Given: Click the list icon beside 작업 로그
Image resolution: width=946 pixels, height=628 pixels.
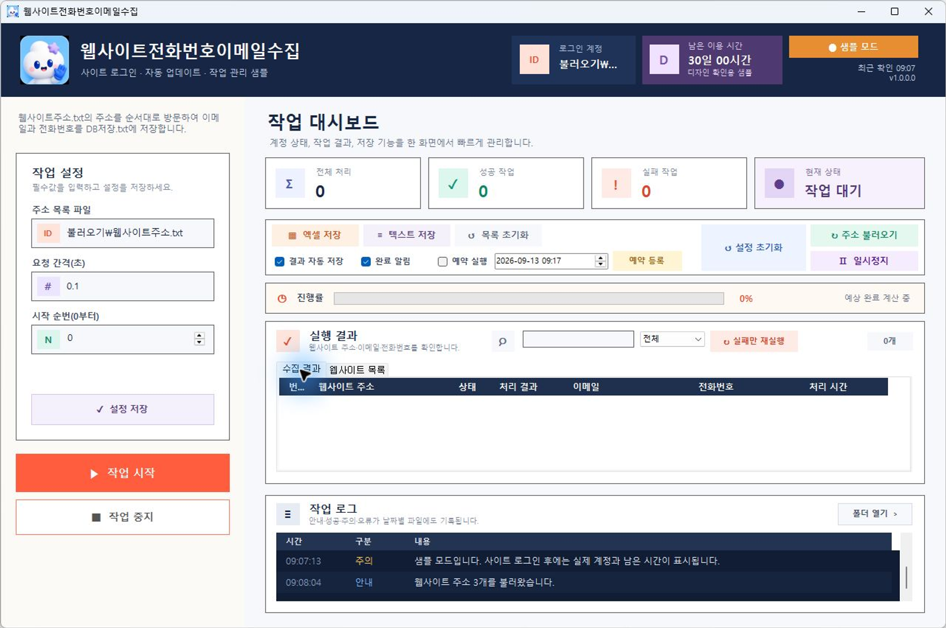Looking at the screenshot, I should pos(288,514).
